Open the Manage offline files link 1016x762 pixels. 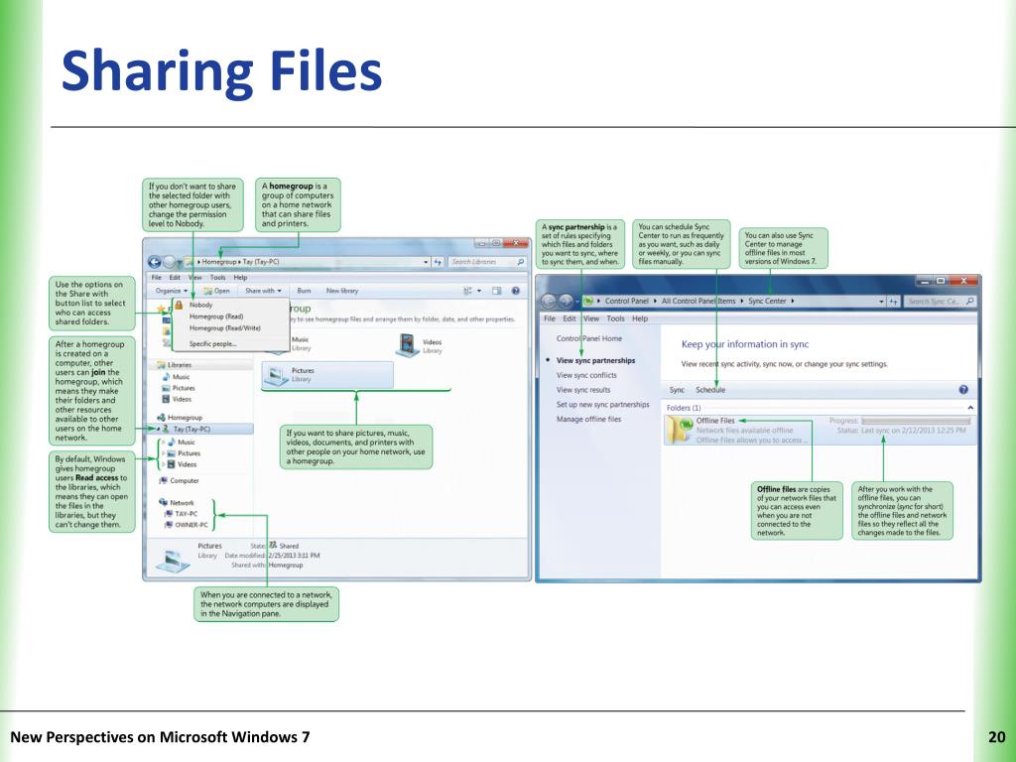click(588, 420)
